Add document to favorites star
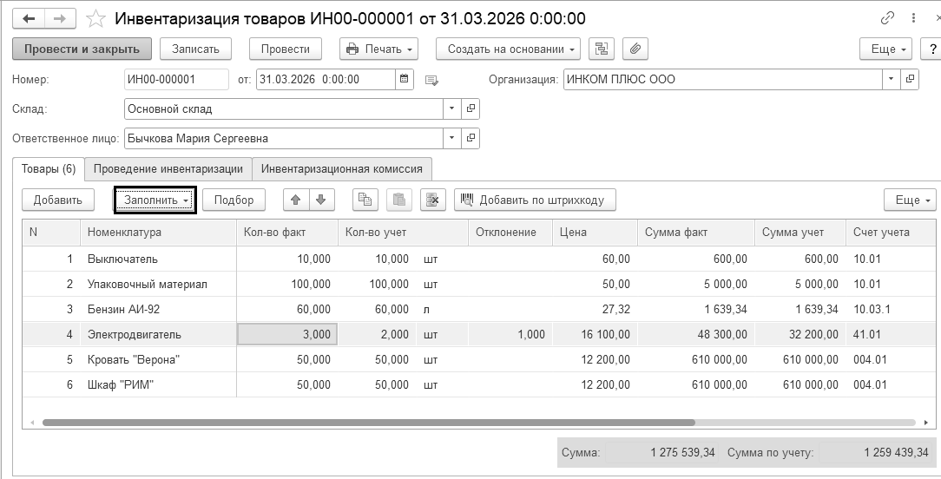The height and width of the screenshot is (479, 941). click(x=96, y=18)
